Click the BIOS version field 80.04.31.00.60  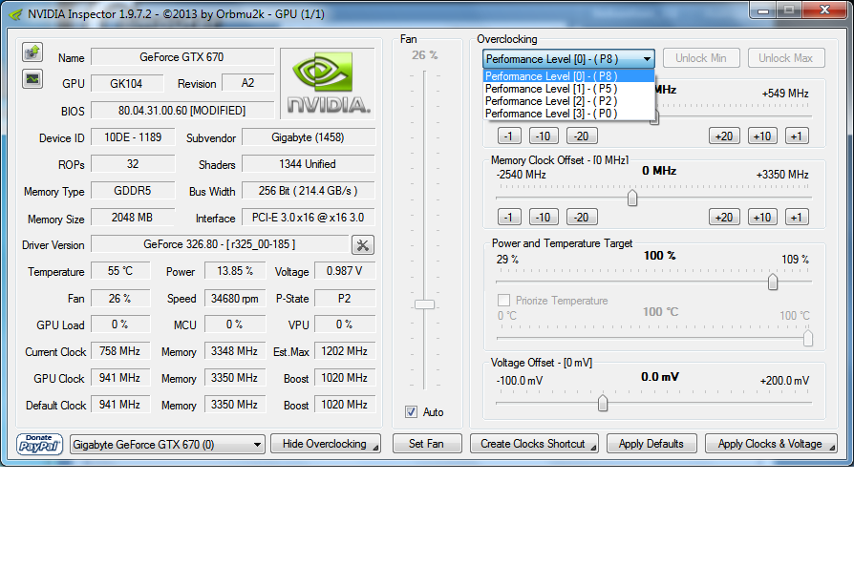[181, 111]
